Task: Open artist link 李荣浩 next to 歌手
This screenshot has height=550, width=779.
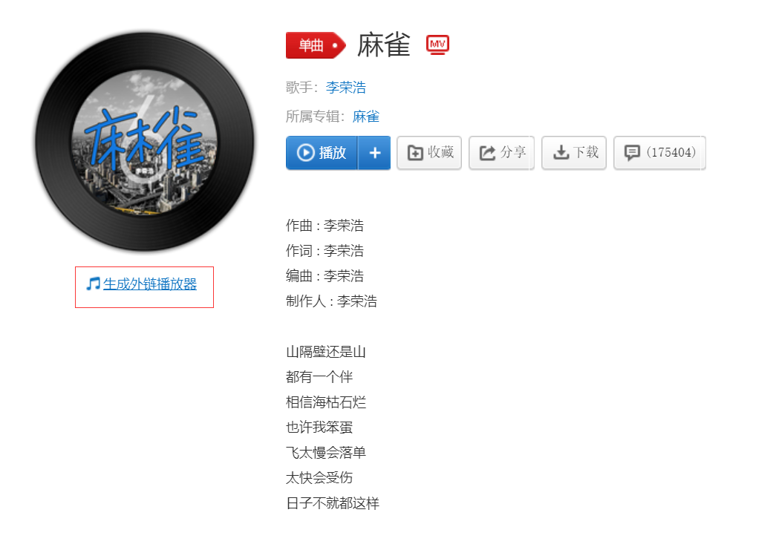Action: pos(346,88)
